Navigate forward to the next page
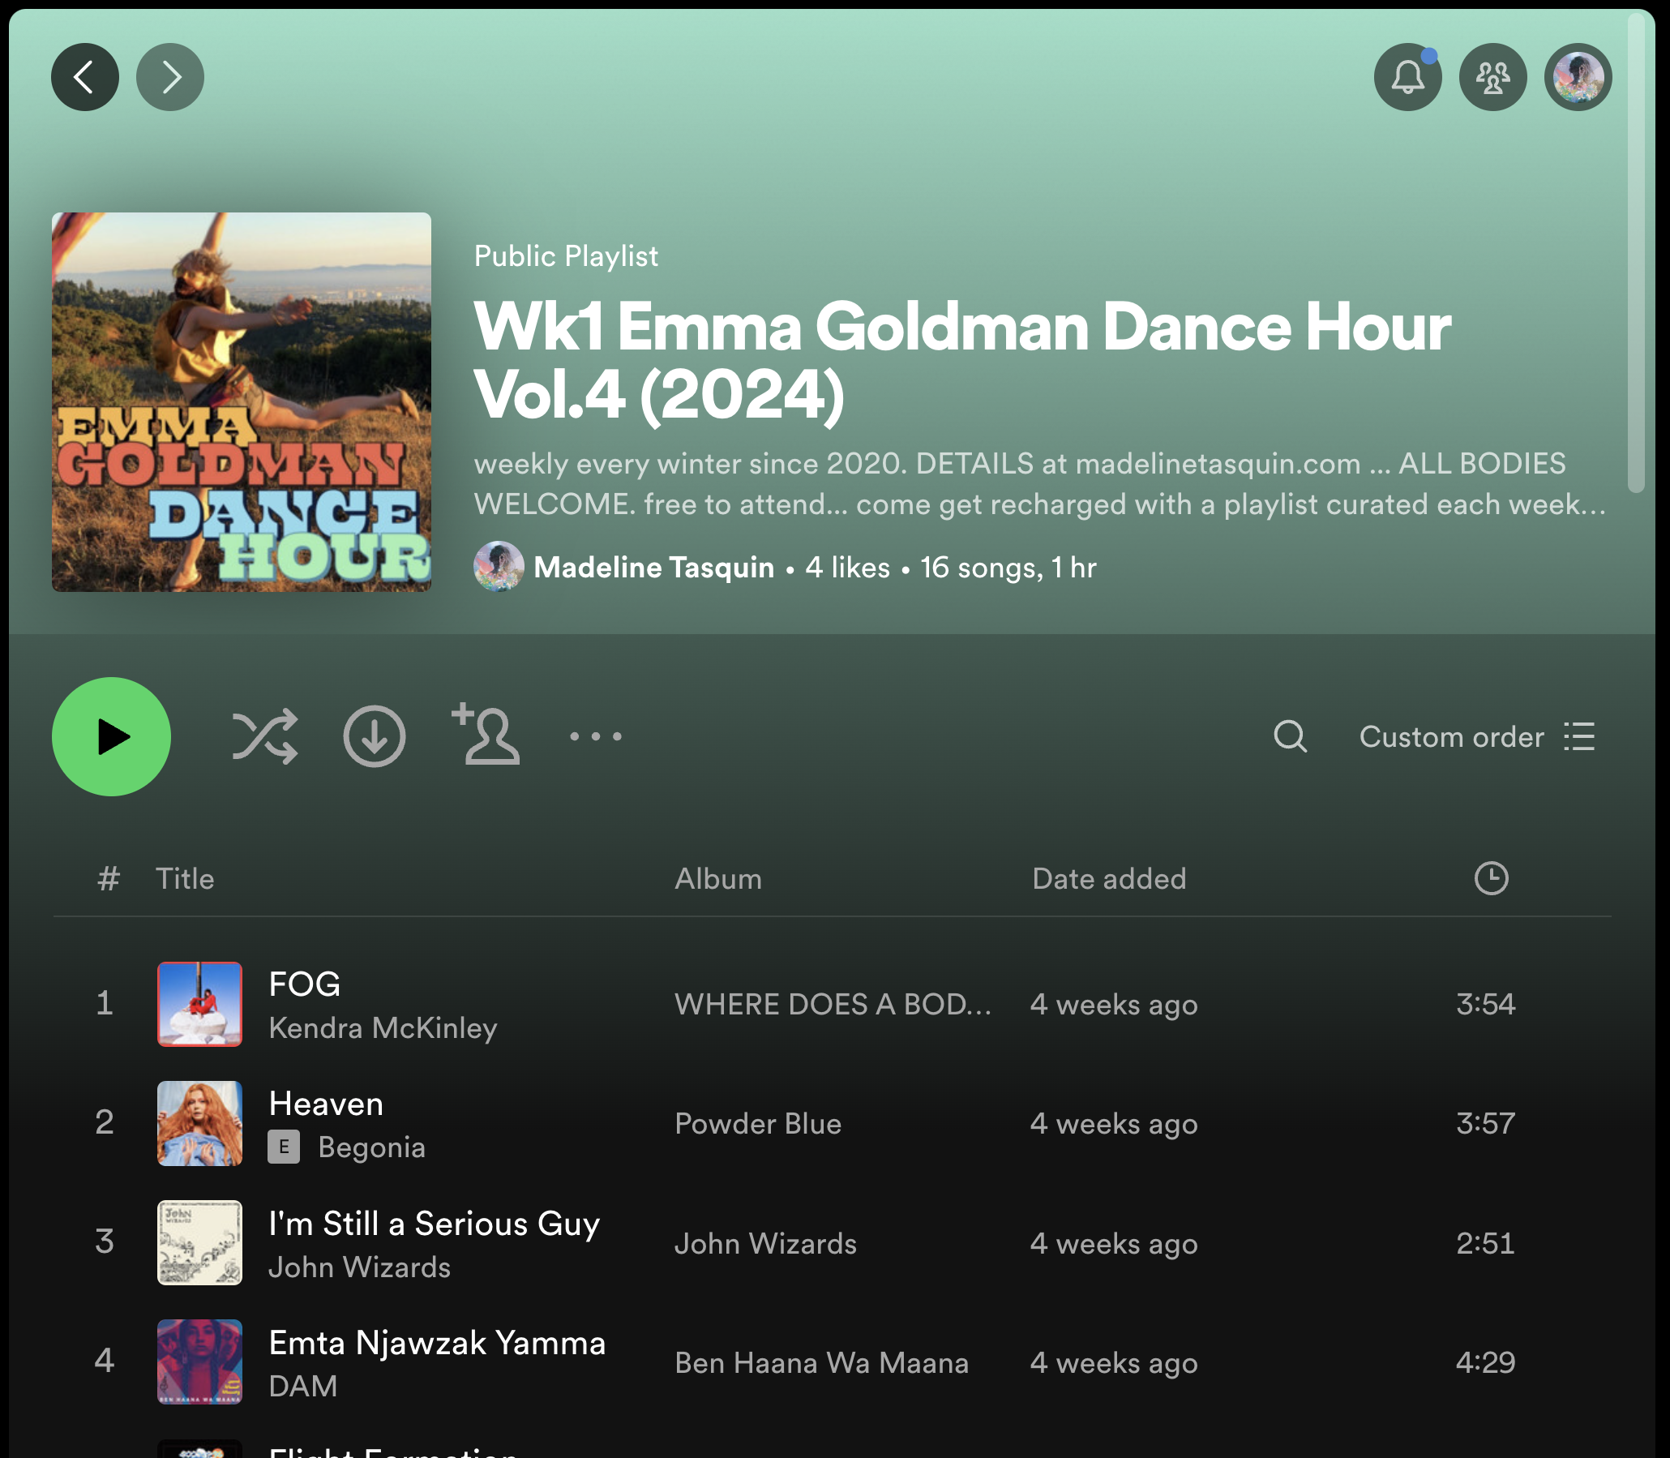Image resolution: width=1670 pixels, height=1458 pixels. tap(170, 75)
